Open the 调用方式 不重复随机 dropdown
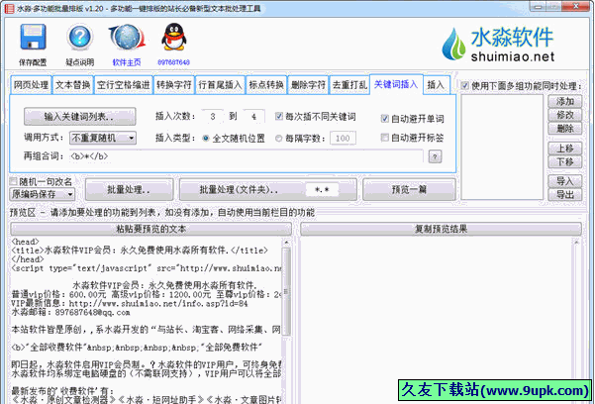595x404 pixels. 103,138
